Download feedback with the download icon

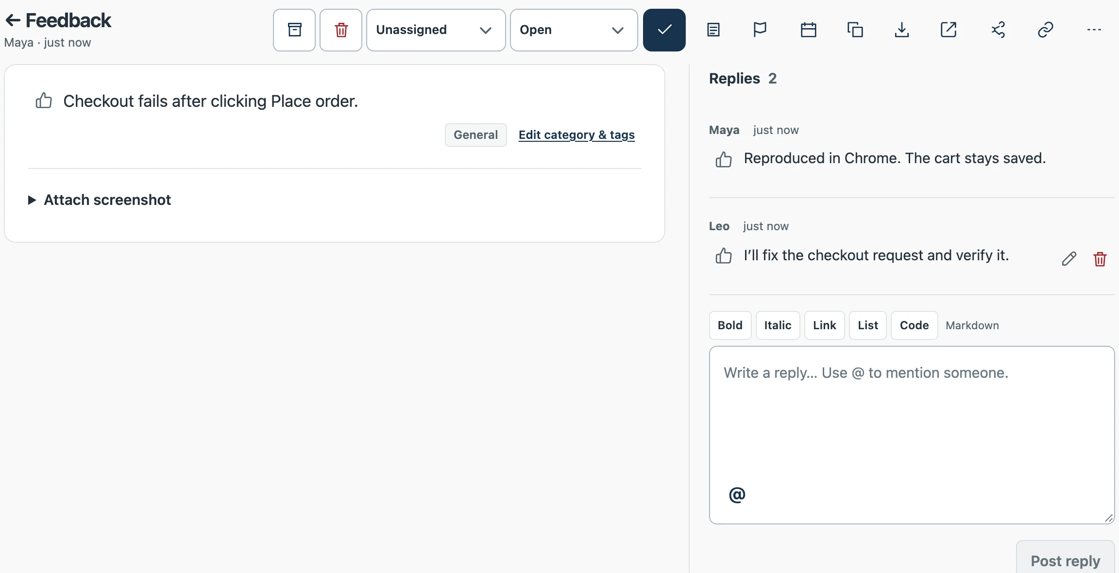pos(902,30)
